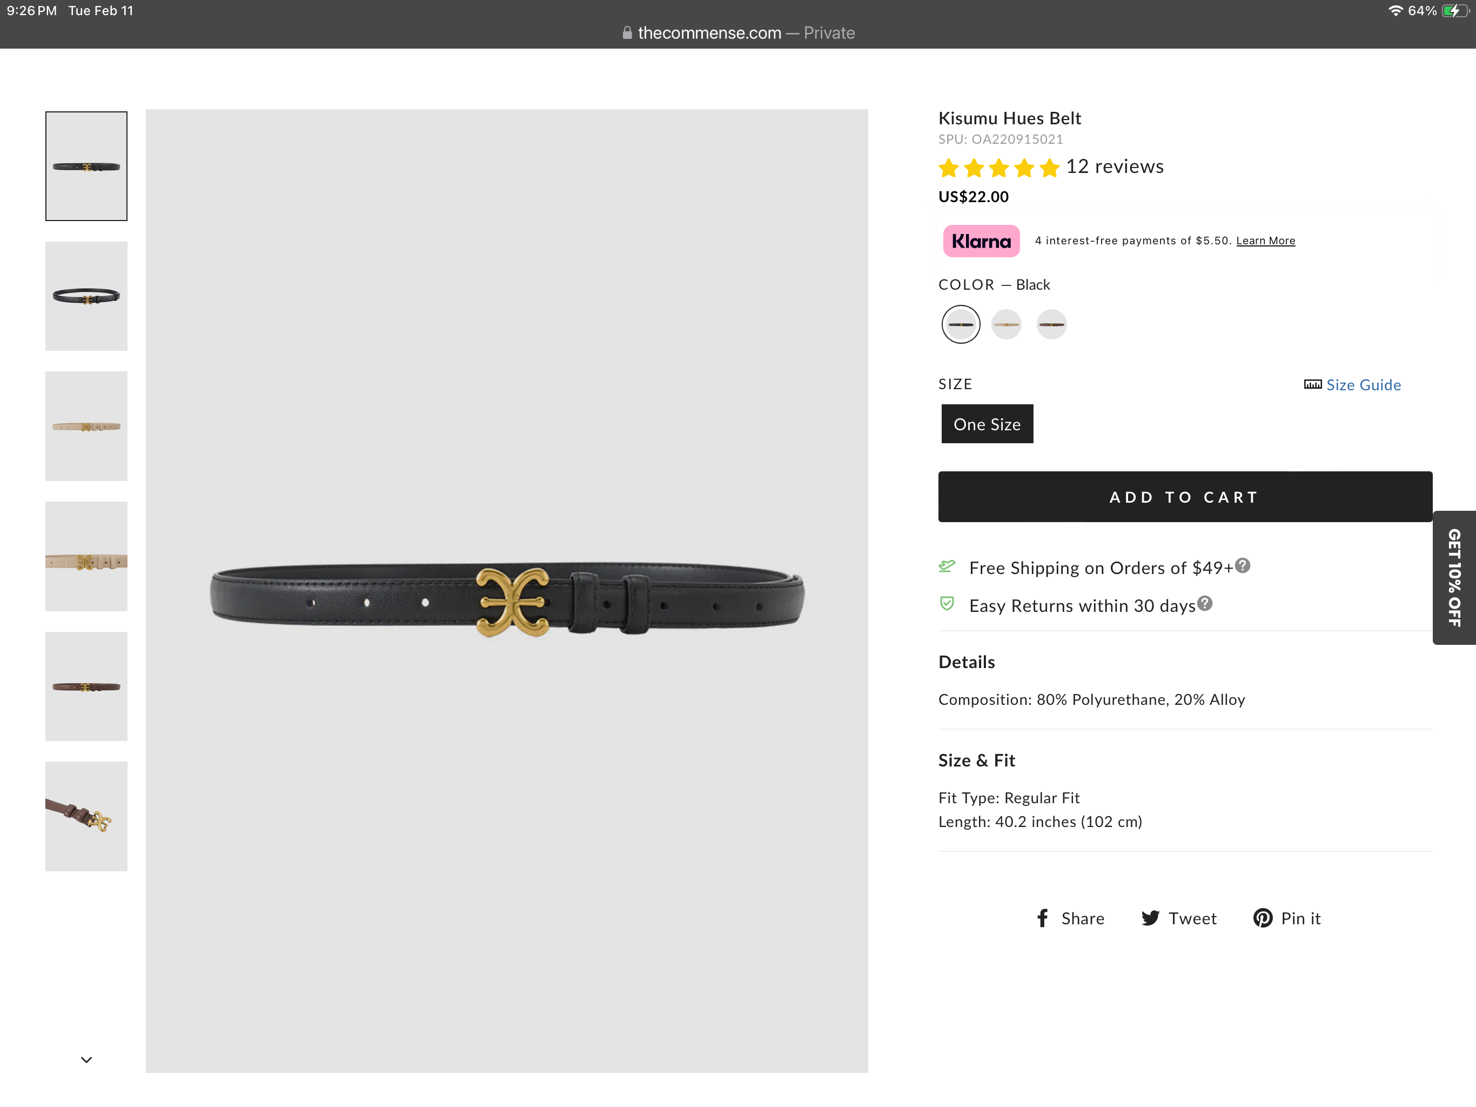Screen dimensions: 1476x1107
Task: Open the GET 10% OFF side tab
Action: pyautogui.click(x=1454, y=577)
